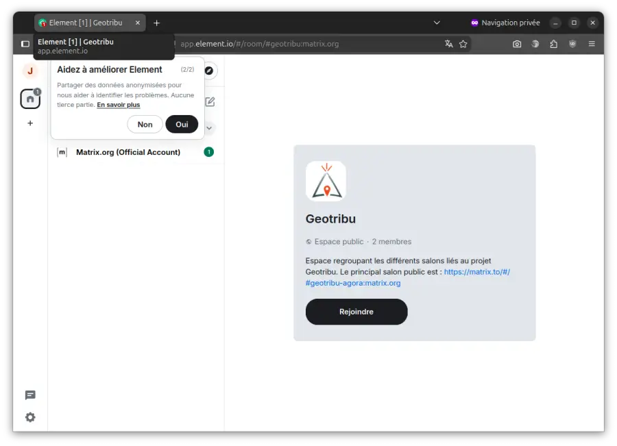
Task: Open Threads activity chat icon
Action: point(30,395)
